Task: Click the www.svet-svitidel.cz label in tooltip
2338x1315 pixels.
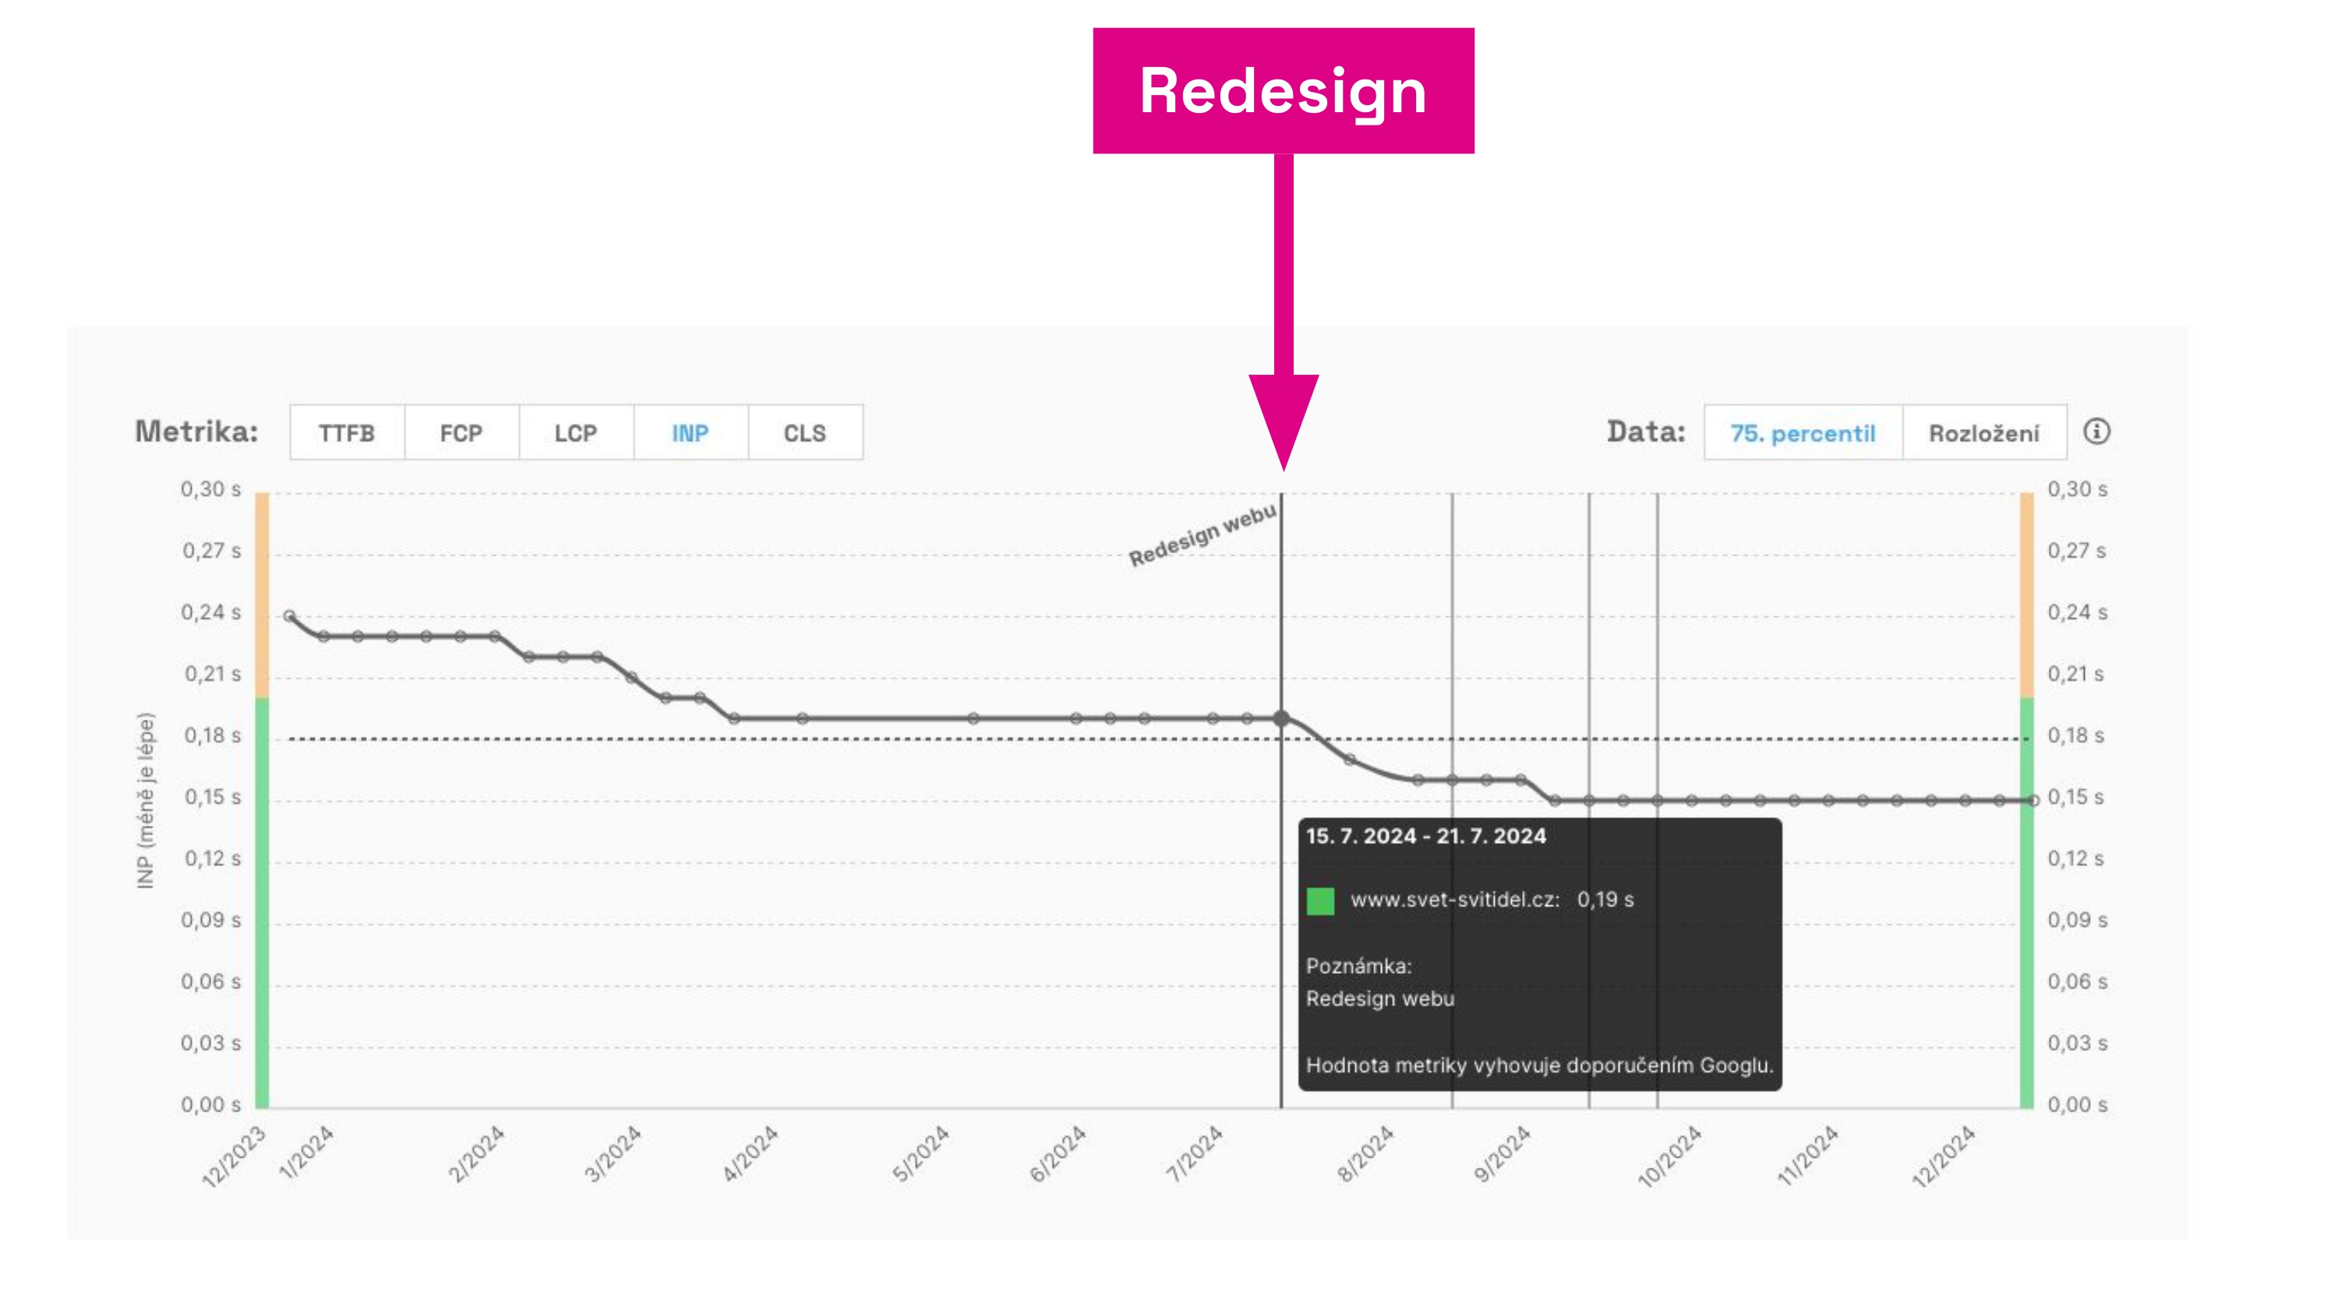Action: (1455, 901)
